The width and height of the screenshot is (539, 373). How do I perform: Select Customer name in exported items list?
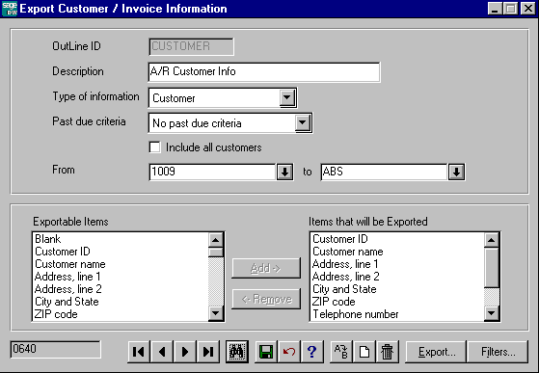[397, 252]
